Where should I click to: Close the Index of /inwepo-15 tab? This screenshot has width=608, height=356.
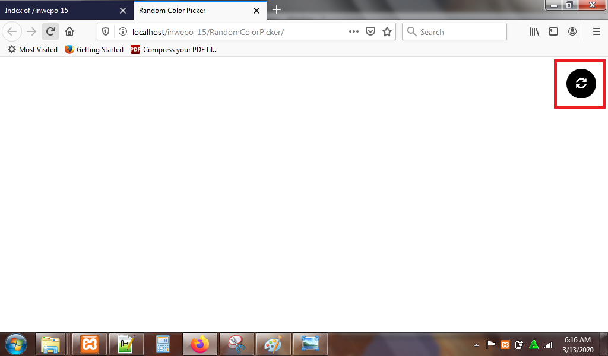pos(123,11)
